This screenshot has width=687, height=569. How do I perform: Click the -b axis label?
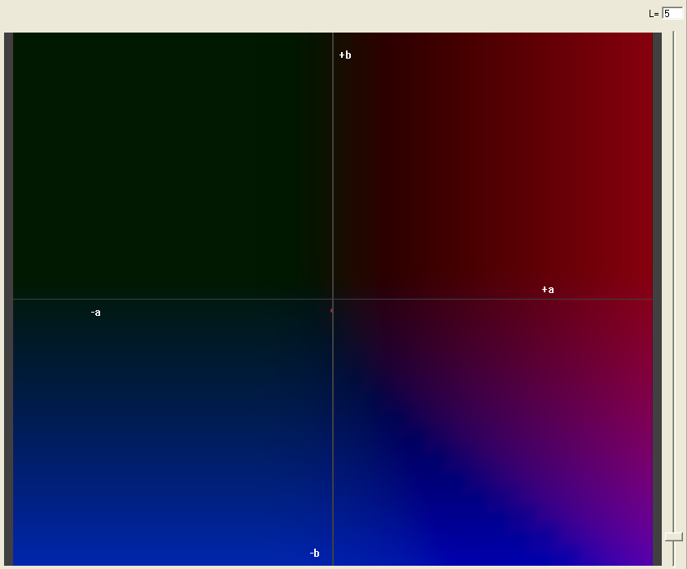314,553
